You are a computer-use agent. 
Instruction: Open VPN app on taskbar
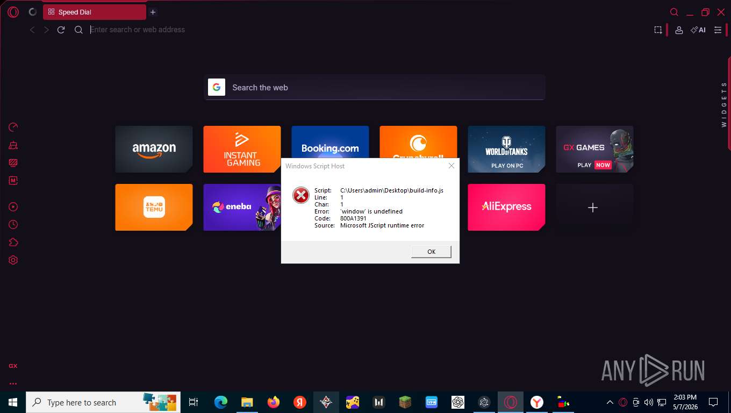[x=431, y=402]
